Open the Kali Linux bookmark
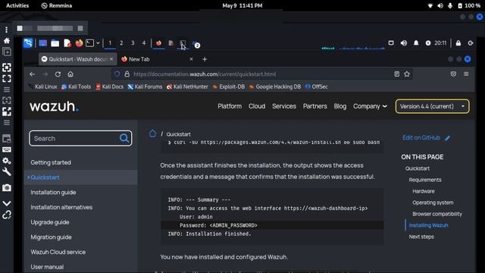485x273 pixels. [42, 86]
